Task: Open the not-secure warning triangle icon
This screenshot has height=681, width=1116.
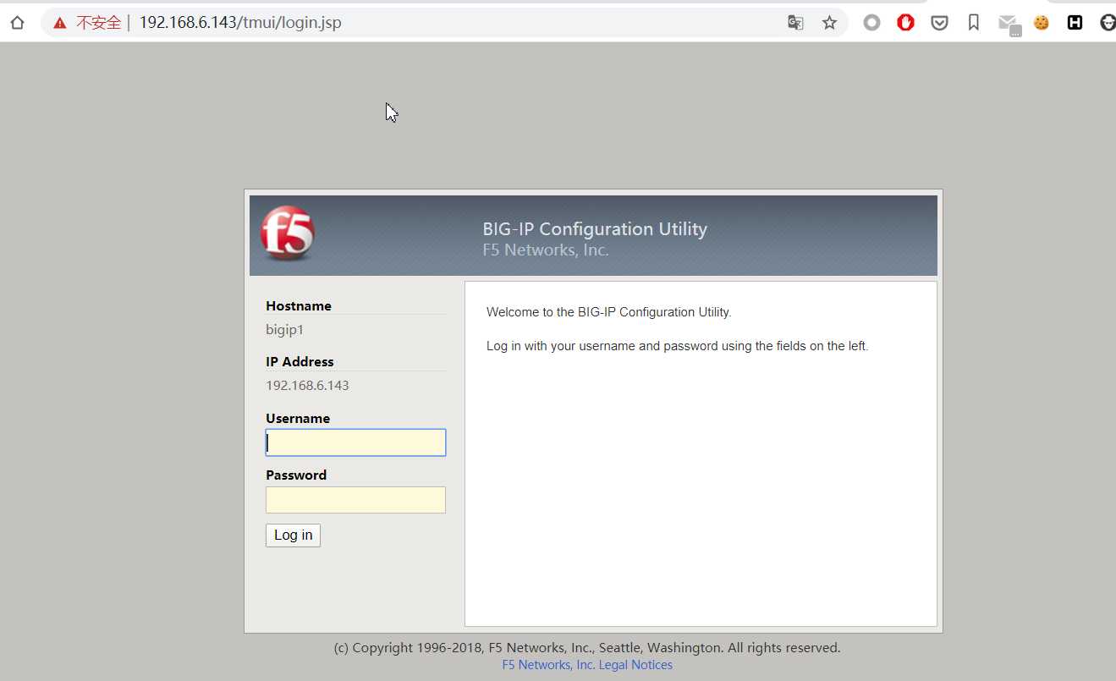Action: (59, 23)
